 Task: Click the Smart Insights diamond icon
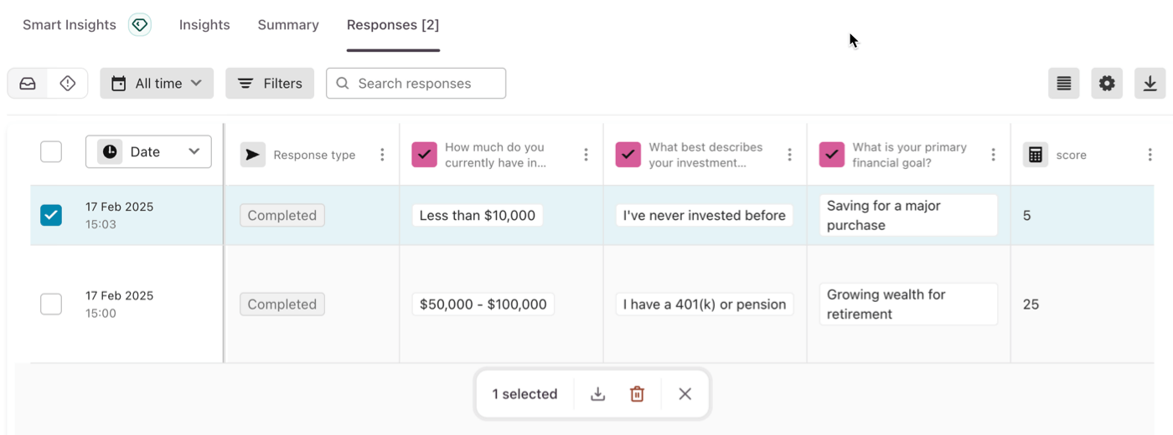pyautogui.click(x=140, y=25)
